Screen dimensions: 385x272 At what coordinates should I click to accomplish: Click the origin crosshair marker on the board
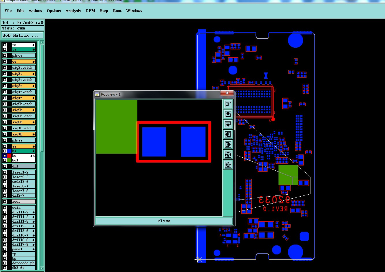click(198, 259)
